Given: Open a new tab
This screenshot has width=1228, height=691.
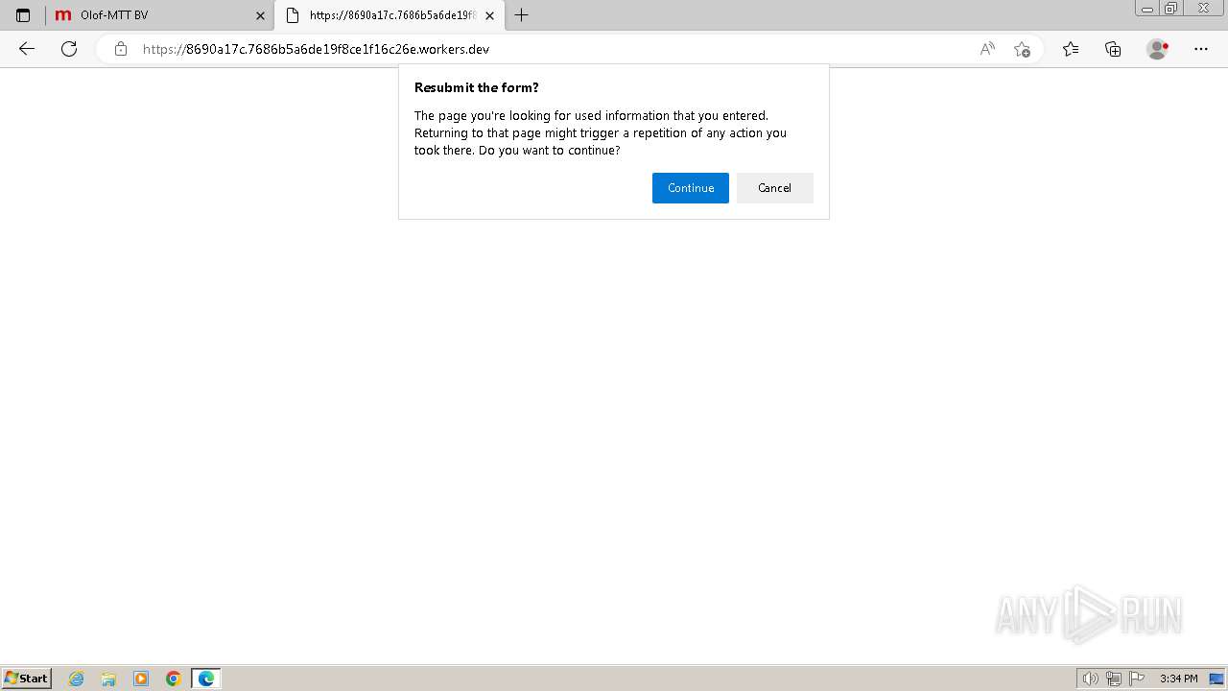Looking at the screenshot, I should [522, 15].
